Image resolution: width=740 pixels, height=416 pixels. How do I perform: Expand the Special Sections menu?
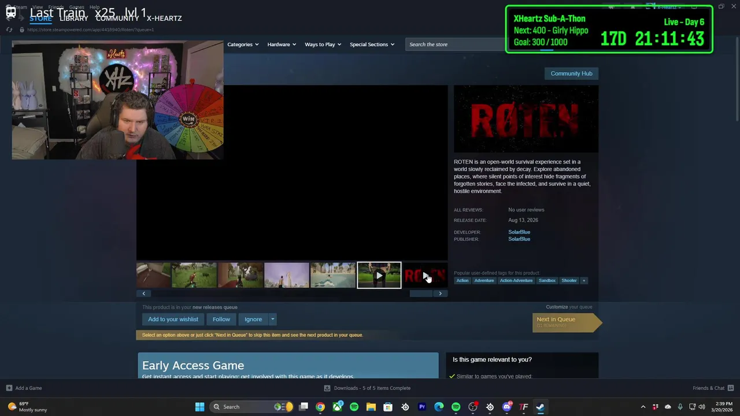372,44
